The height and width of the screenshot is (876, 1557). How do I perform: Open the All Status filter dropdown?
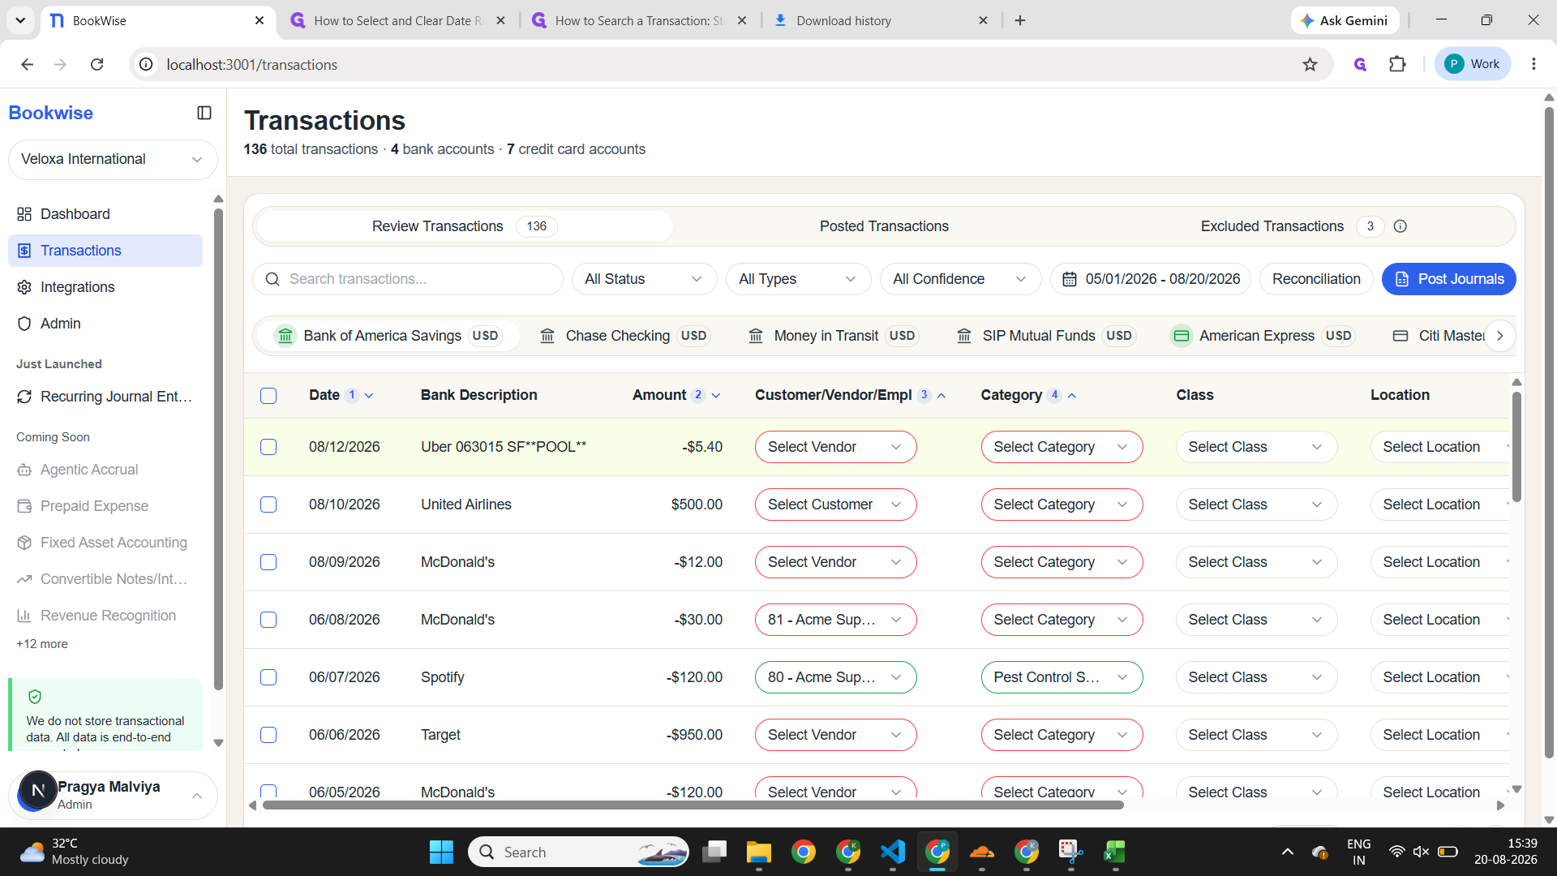(644, 279)
